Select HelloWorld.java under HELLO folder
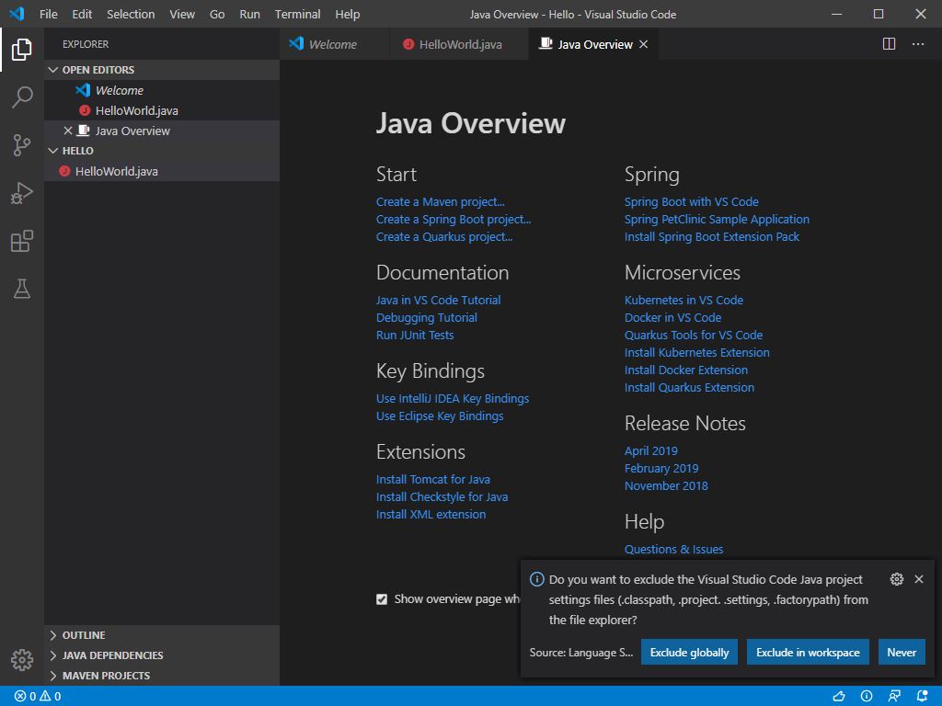This screenshot has width=942, height=706. click(162, 171)
